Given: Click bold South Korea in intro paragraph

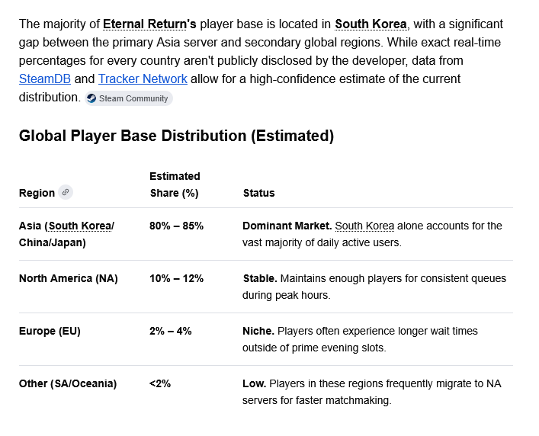Looking at the screenshot, I should [371, 24].
